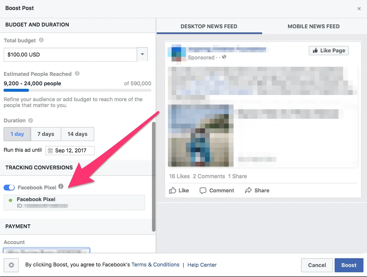
Task: Open the Help Center link
Action: point(202,265)
